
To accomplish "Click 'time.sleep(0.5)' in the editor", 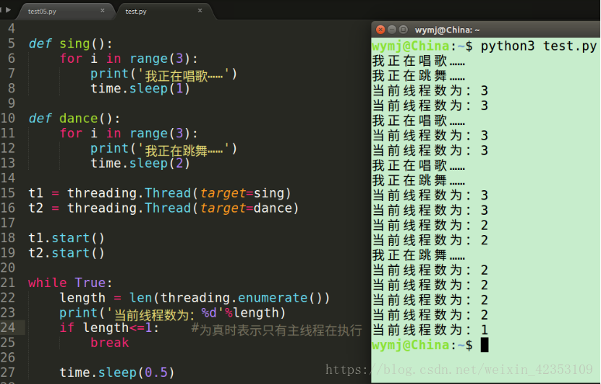I will (117, 372).
